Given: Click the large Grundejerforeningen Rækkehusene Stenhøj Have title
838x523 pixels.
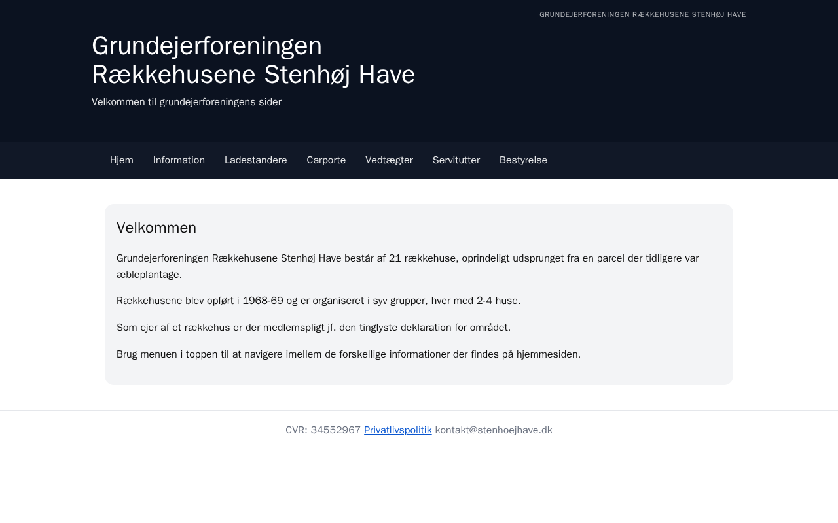Looking at the screenshot, I should [253, 60].
